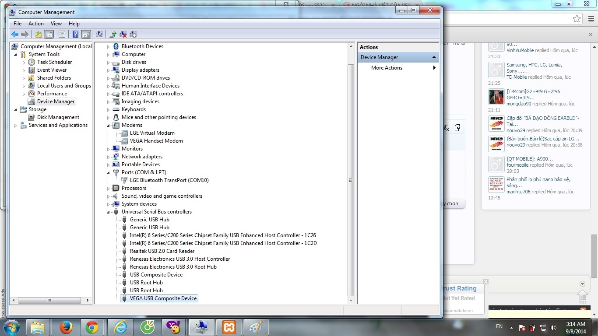The height and width of the screenshot is (336, 598).
Task: Click the Back arrow in the toolbar
Action: coord(15,34)
